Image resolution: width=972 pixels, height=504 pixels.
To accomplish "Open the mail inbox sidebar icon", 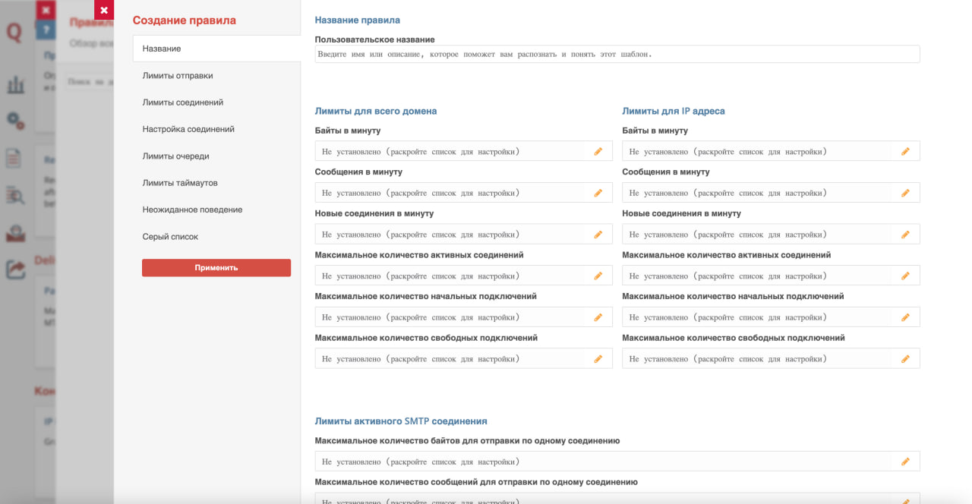I will (x=16, y=232).
